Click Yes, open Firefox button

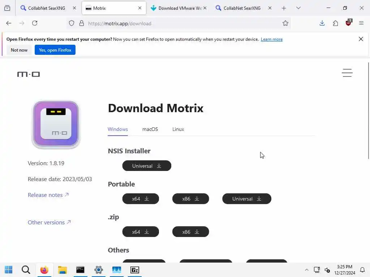point(55,50)
